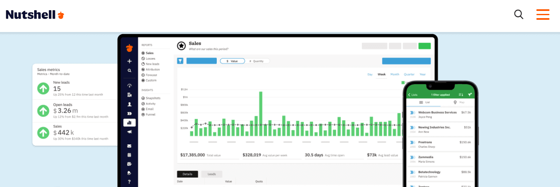Open the Webcom Business Services lead

click(437, 112)
